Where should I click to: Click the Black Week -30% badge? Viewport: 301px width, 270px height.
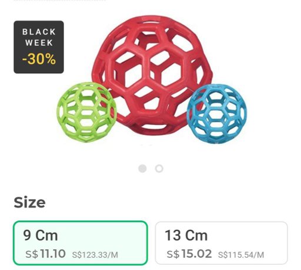[39, 47]
